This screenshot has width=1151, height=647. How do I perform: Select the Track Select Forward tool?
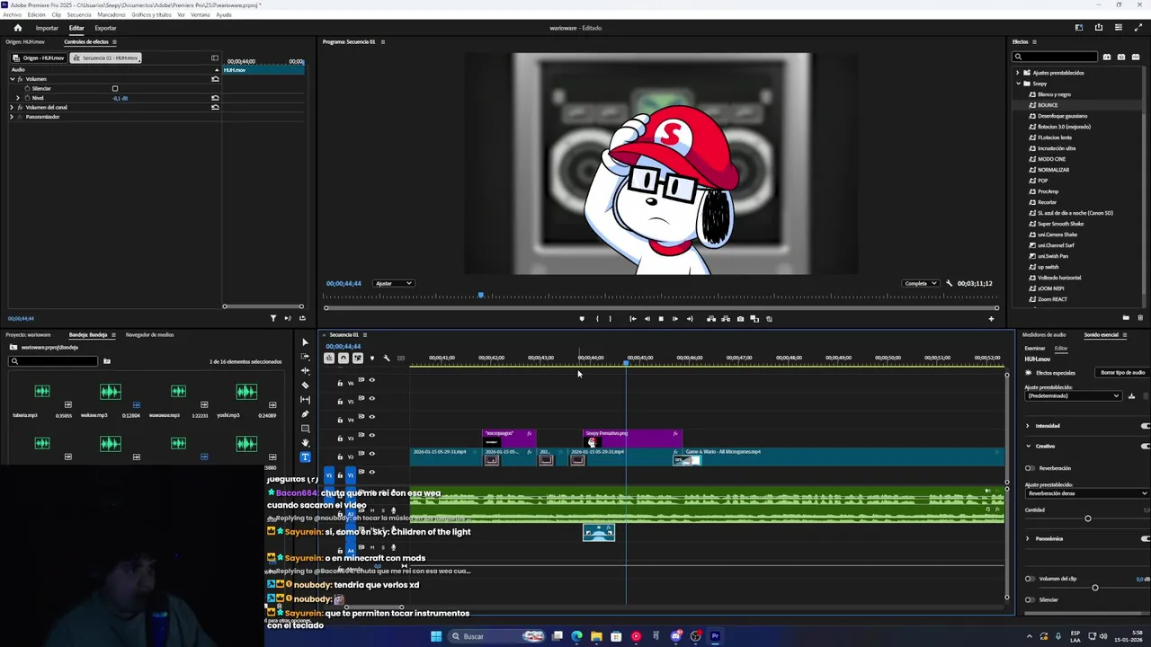305,357
